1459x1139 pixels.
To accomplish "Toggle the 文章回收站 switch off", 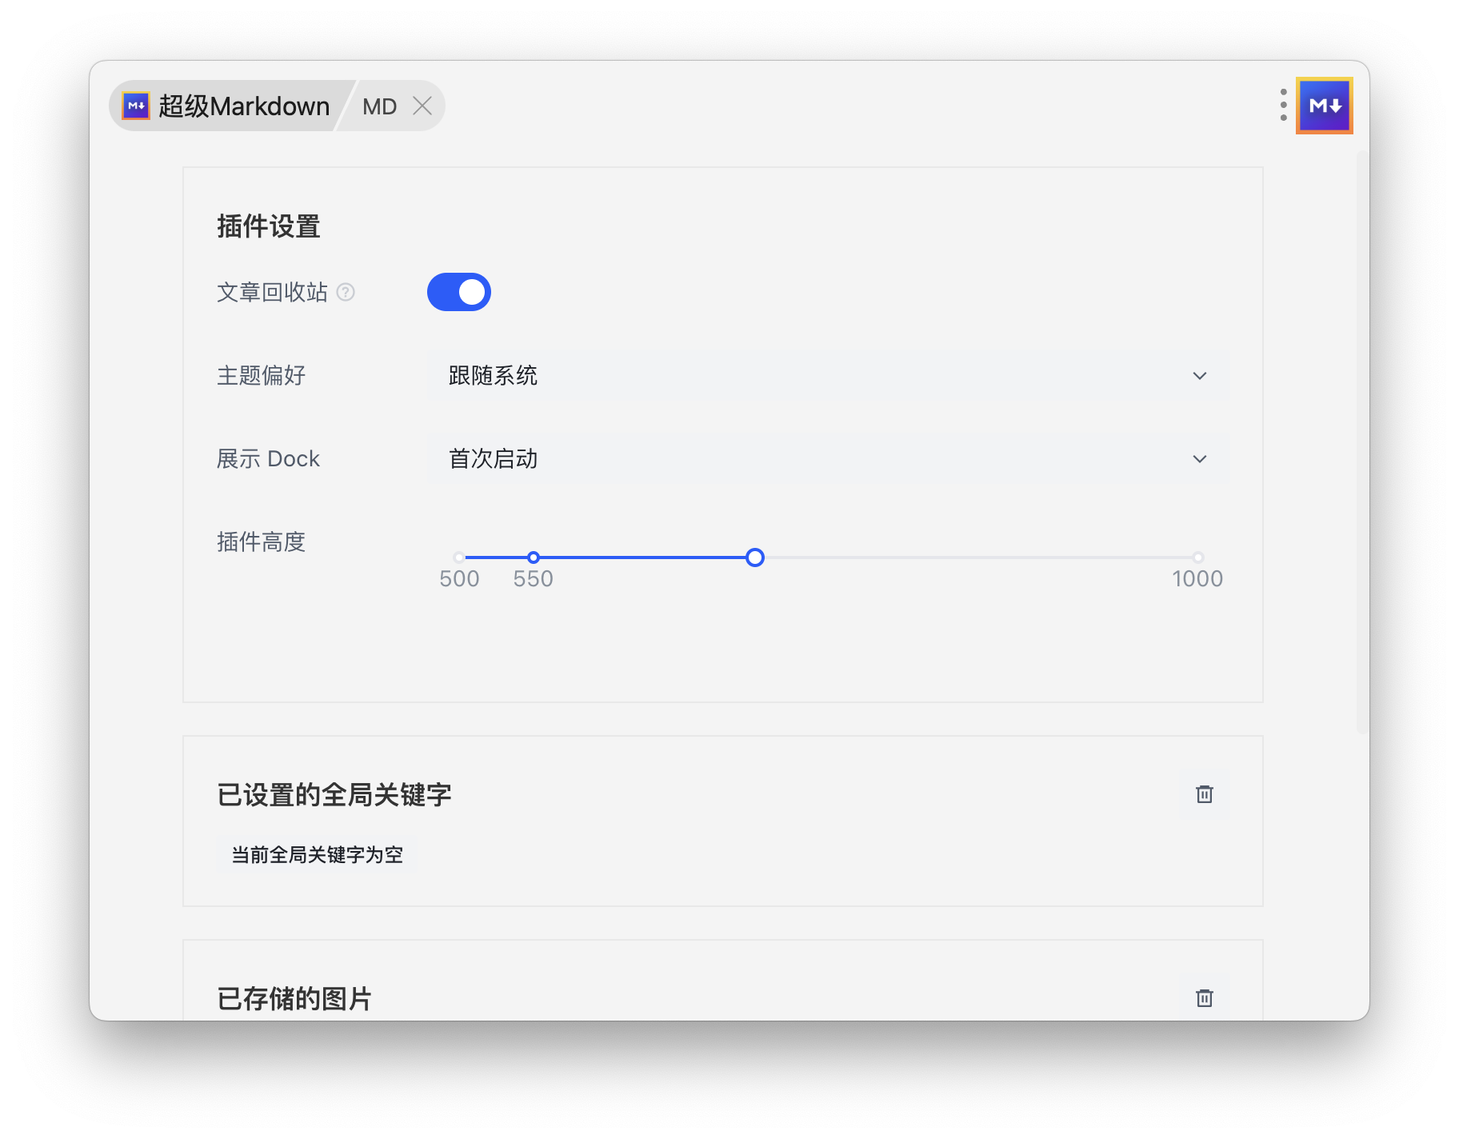I will 458,292.
